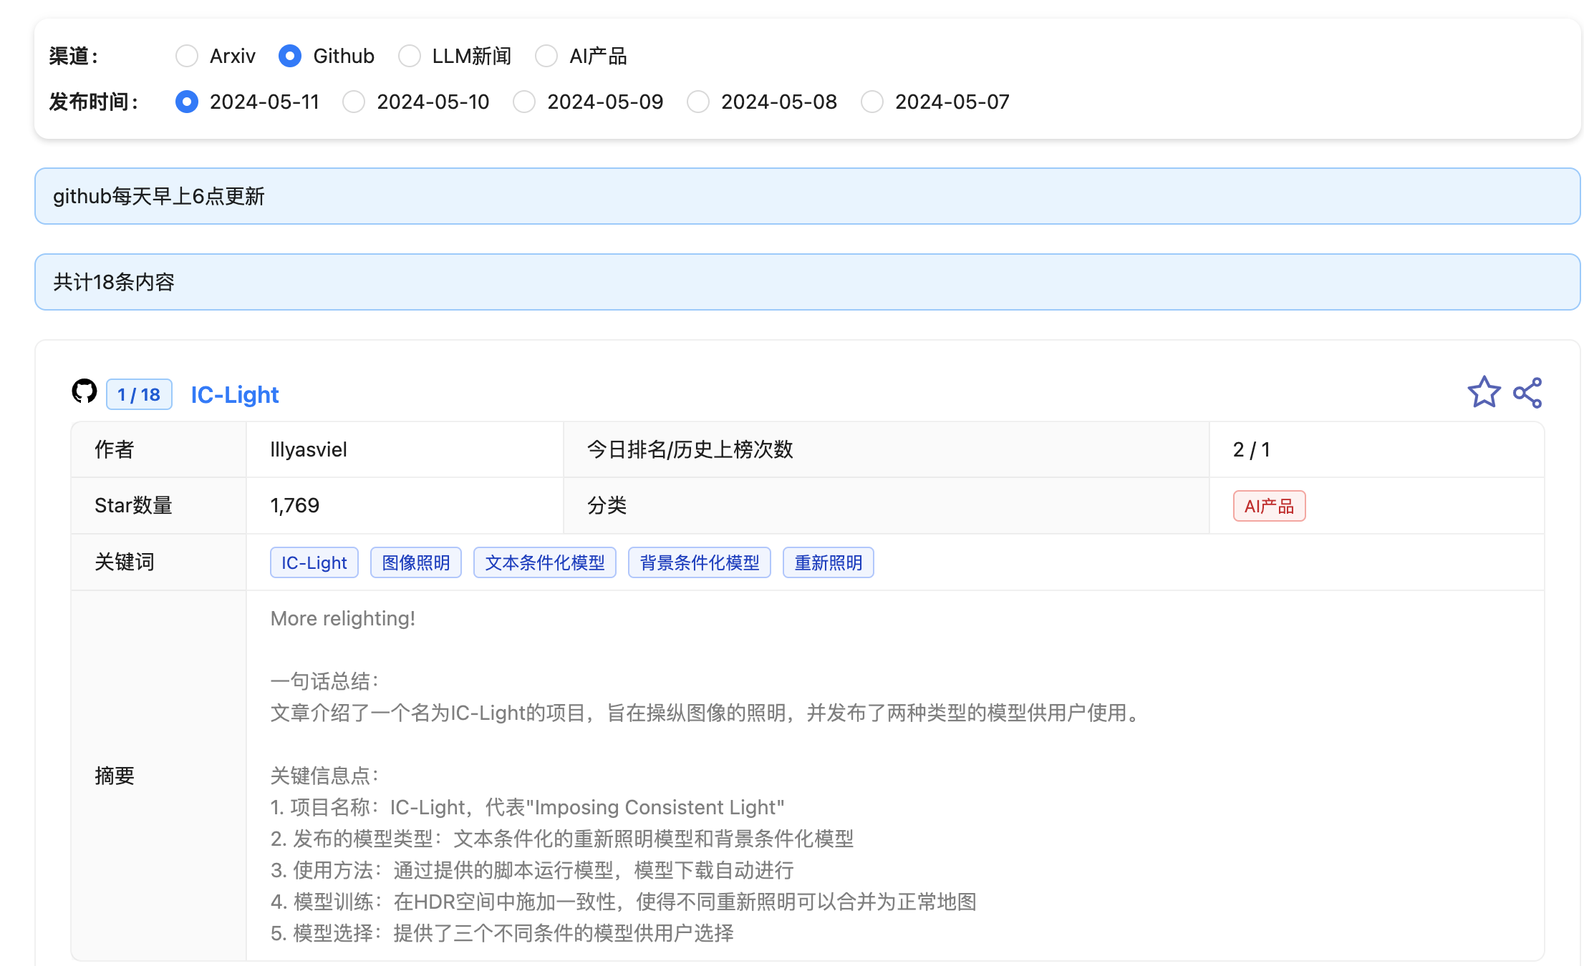Viewport: 1584px width, 966px height.
Task: Click the 图像照明 keyword tag
Action: (415, 562)
